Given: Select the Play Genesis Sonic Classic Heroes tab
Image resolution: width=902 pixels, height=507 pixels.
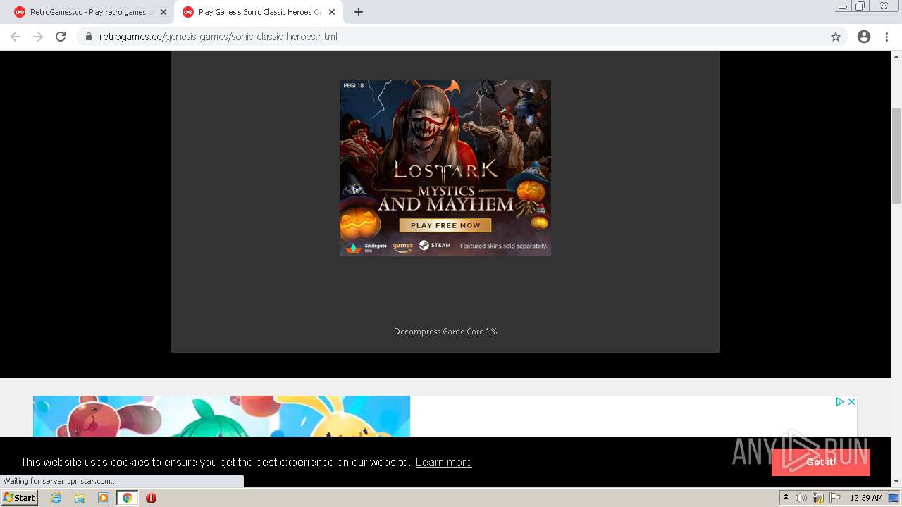Looking at the screenshot, I should (x=257, y=12).
